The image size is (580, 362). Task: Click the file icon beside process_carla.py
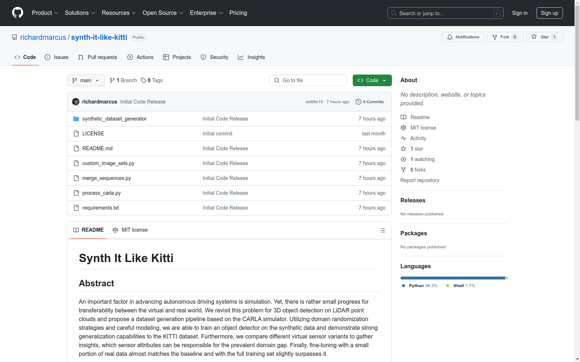coord(76,193)
